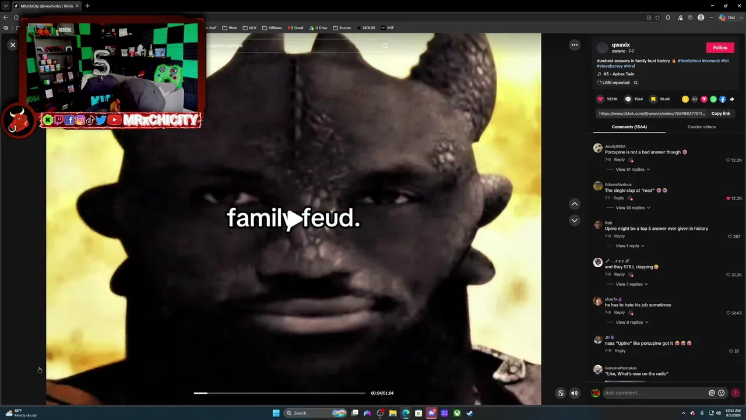The image size is (746, 420).
Task: Switch to the Creator videos tab
Action: (x=702, y=127)
